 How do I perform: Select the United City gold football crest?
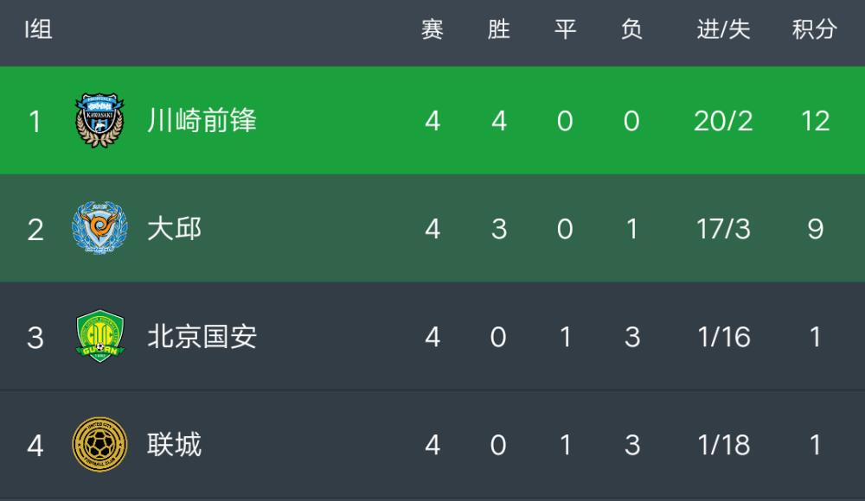click(99, 444)
